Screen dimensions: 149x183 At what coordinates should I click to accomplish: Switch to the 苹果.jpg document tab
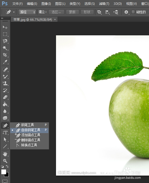[x=32, y=19]
